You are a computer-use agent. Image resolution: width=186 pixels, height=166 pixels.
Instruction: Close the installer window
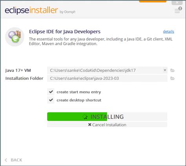coord(177,2)
